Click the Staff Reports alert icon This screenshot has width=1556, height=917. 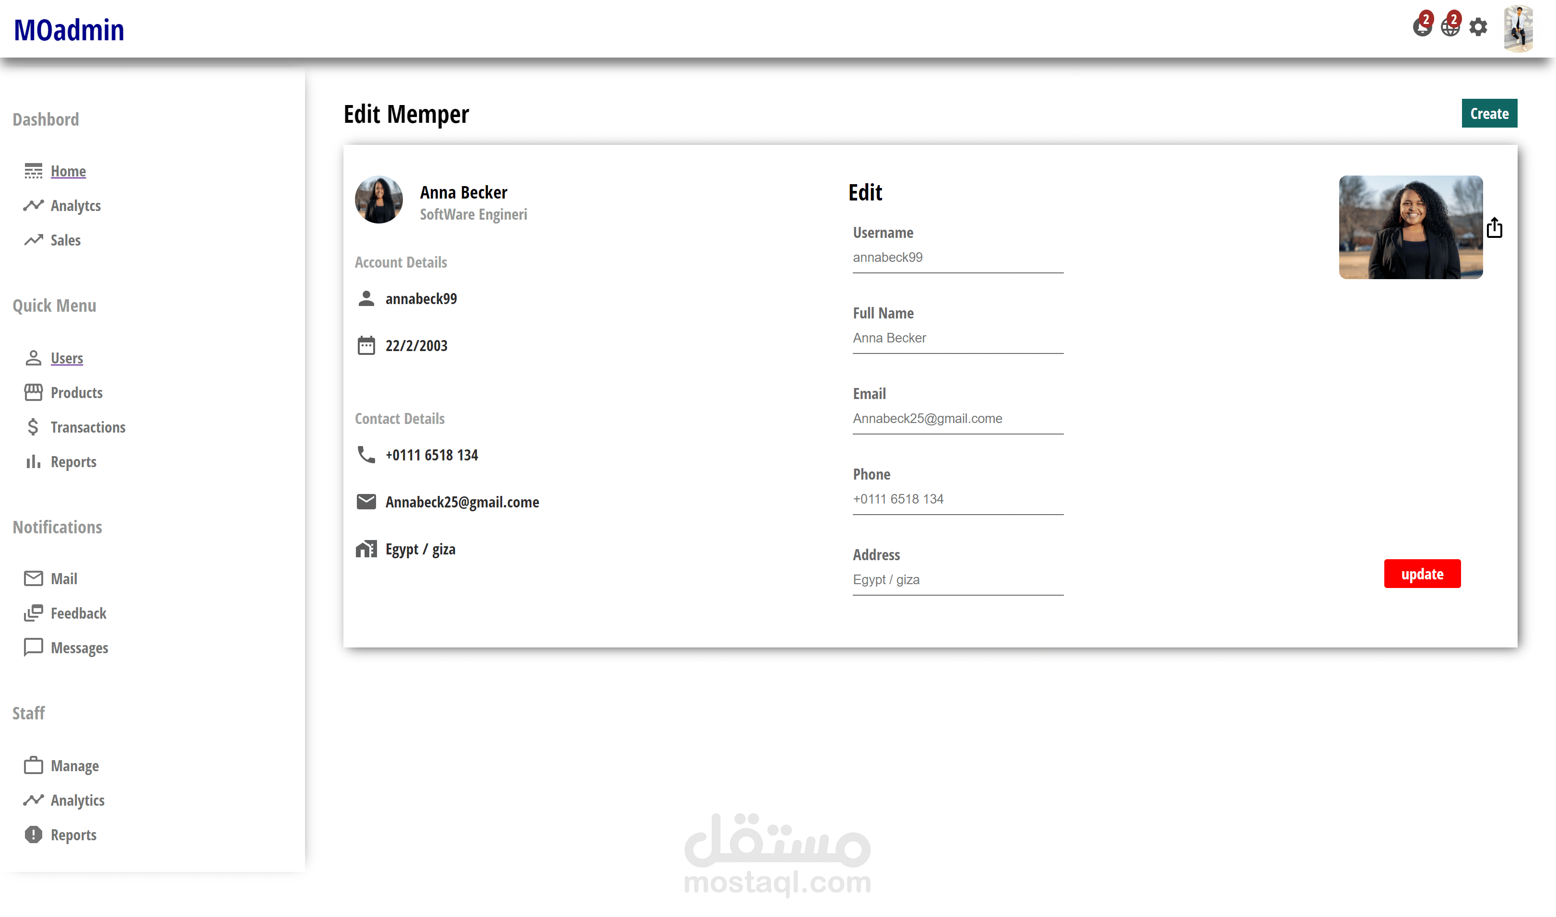tap(34, 835)
